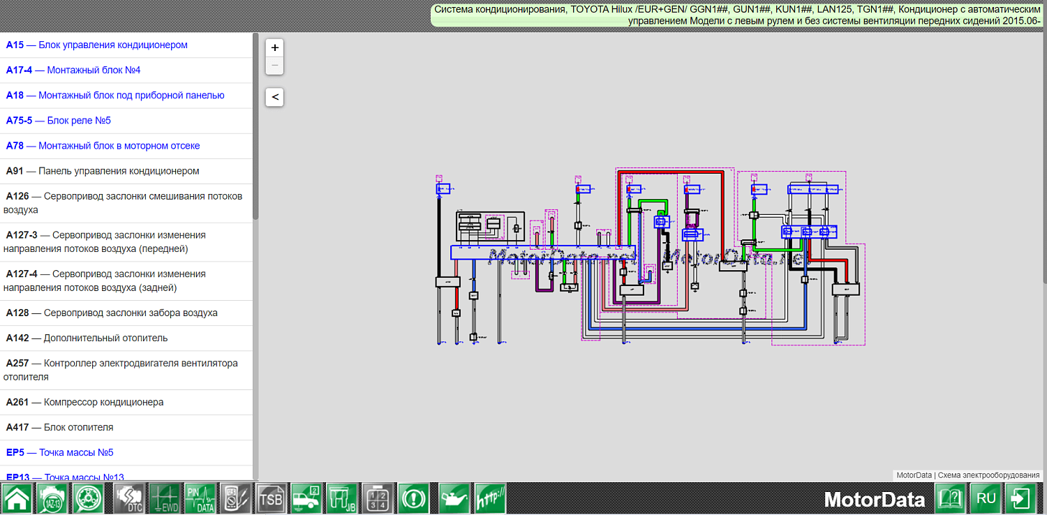Open the brake warning light icon
This screenshot has height=515, width=1047.
coord(413,499)
